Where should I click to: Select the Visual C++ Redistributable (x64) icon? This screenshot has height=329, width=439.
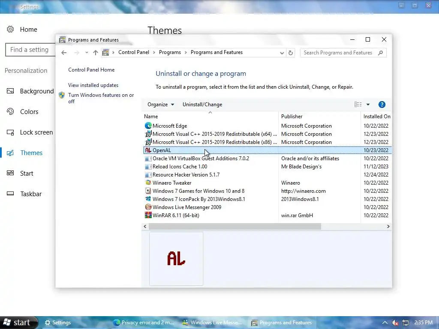[148, 134]
